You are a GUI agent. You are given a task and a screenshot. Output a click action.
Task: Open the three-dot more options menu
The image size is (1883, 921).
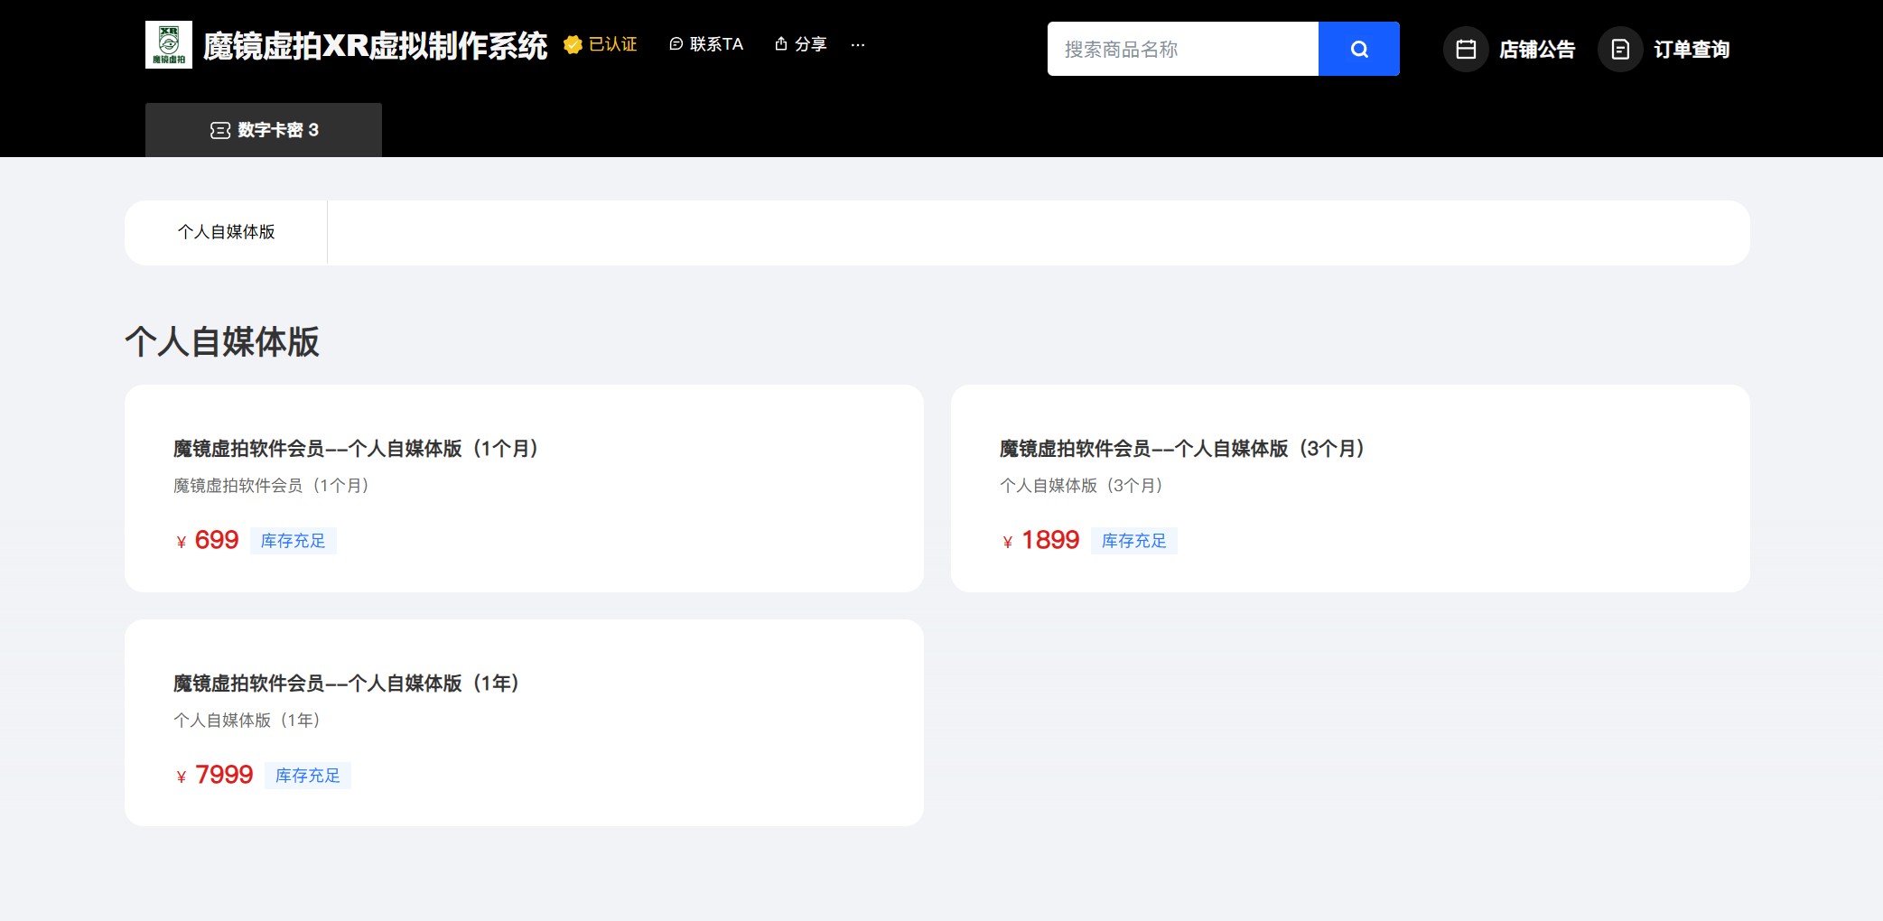pyautogui.click(x=858, y=44)
